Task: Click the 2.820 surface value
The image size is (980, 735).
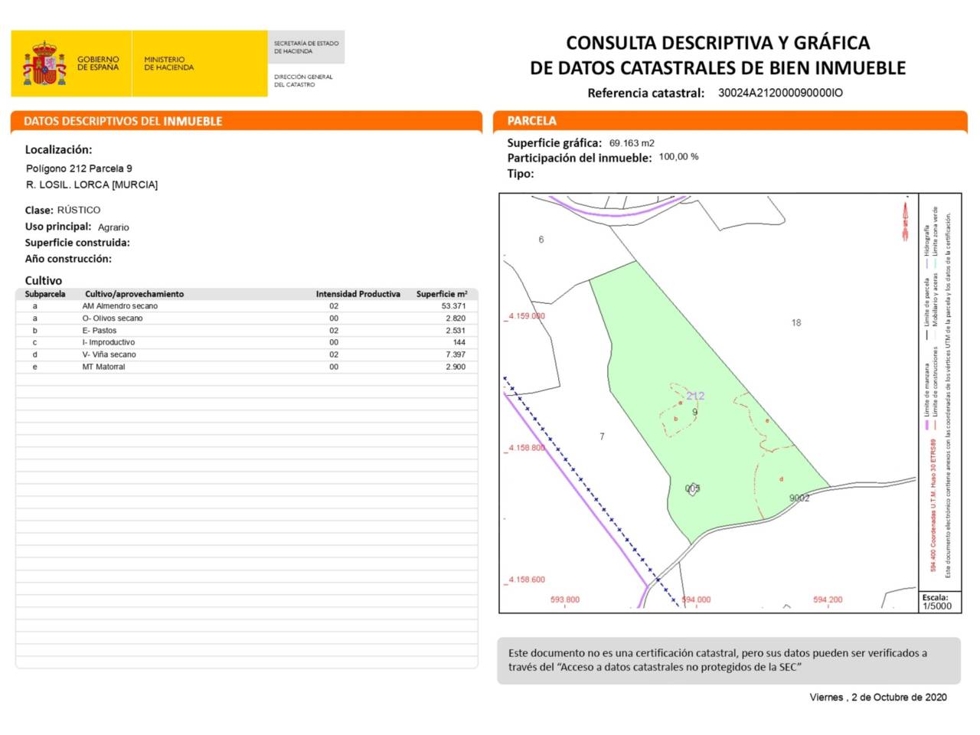Action: (456, 318)
